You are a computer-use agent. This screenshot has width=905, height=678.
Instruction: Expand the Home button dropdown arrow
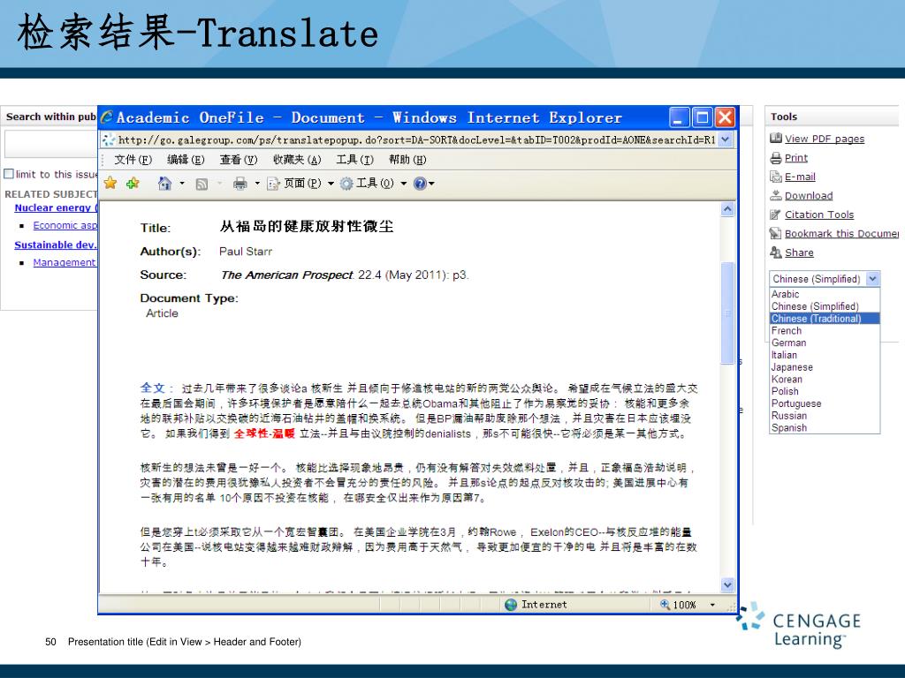pyautogui.click(x=182, y=184)
